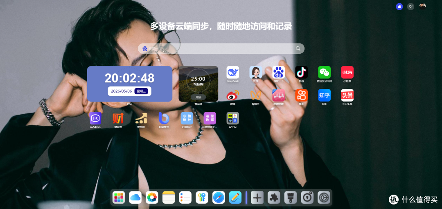The image size is (442, 209).
Task: Open the 今日头条 shortcut
Action: [x=347, y=95]
